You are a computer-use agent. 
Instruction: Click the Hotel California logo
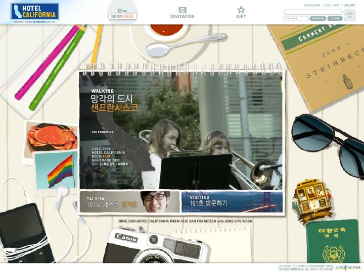[x=34, y=12]
